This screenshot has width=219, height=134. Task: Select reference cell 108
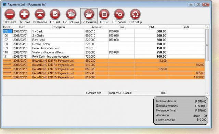pos(8,44)
